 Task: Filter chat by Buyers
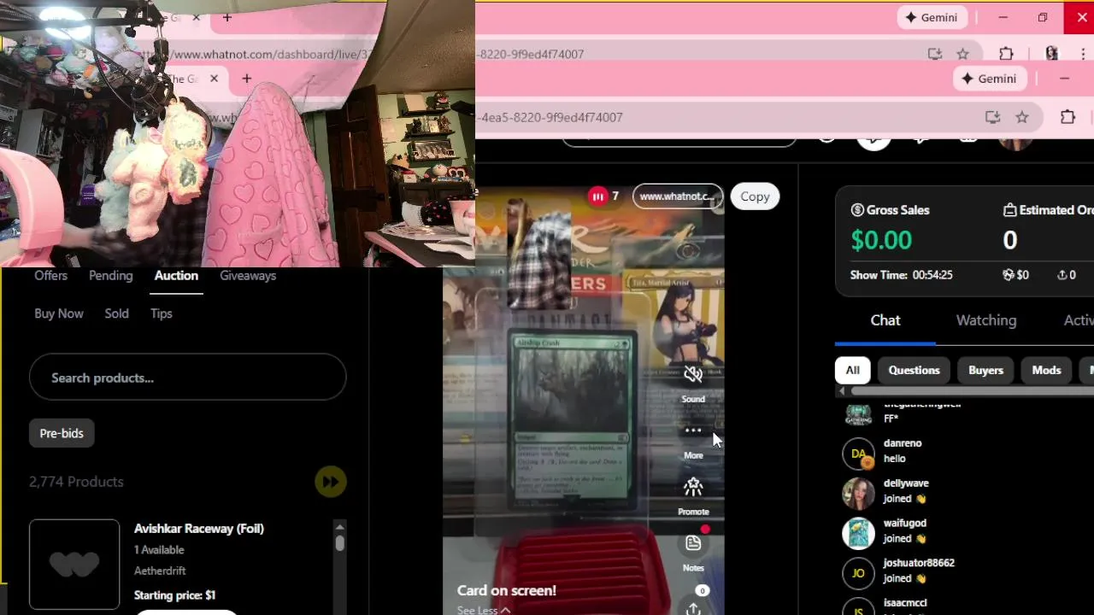[985, 370]
